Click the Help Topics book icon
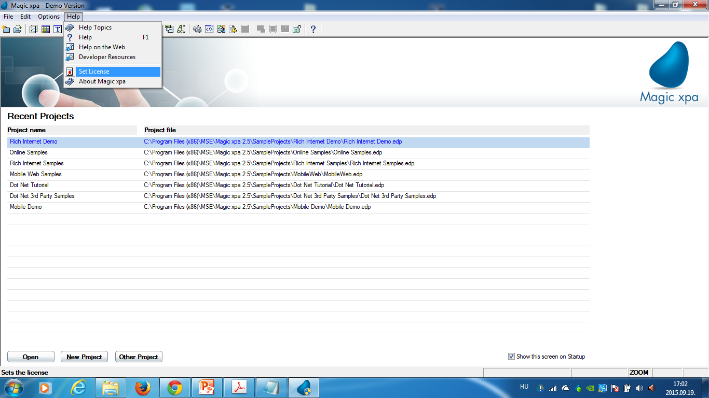This screenshot has height=398, width=709. 70,27
